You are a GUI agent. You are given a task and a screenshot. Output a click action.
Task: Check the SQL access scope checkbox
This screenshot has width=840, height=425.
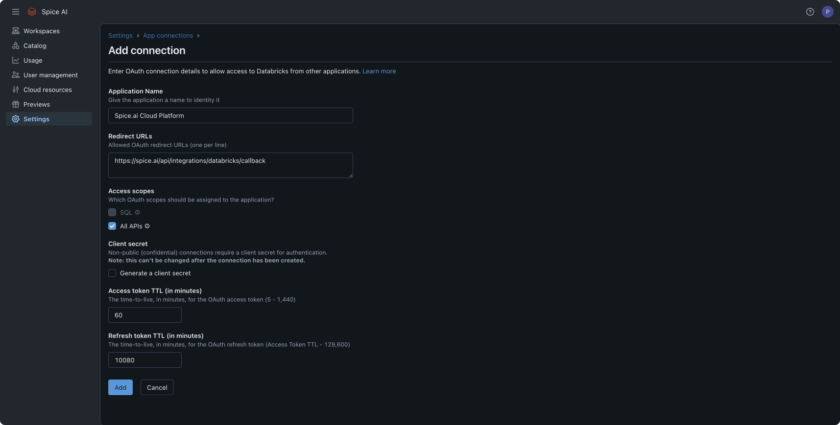pyautogui.click(x=112, y=212)
